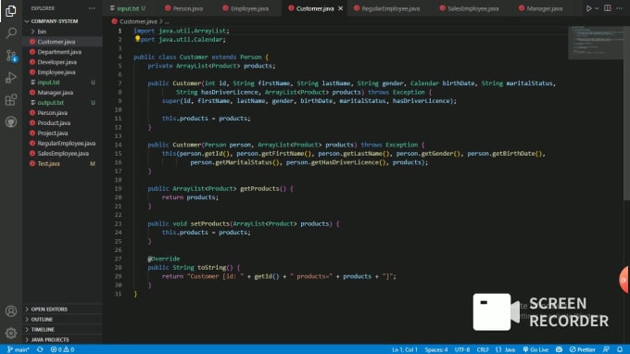
Task: Toggle Go Live server in status bar
Action: tap(535, 349)
